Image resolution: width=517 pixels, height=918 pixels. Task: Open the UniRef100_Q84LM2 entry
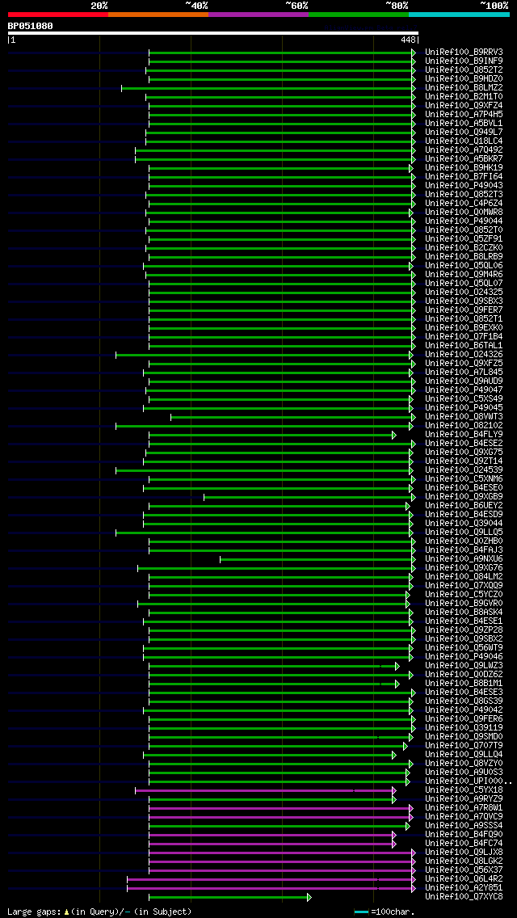pos(464,577)
